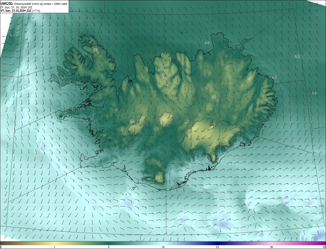Select the 6.0 value label
The image size is (326, 249).
207,43
